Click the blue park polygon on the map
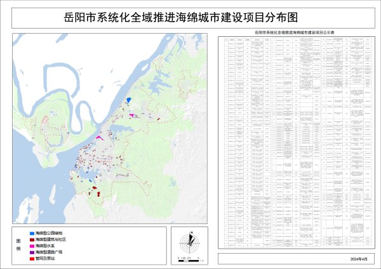The image size is (381, 269). coord(129,100)
